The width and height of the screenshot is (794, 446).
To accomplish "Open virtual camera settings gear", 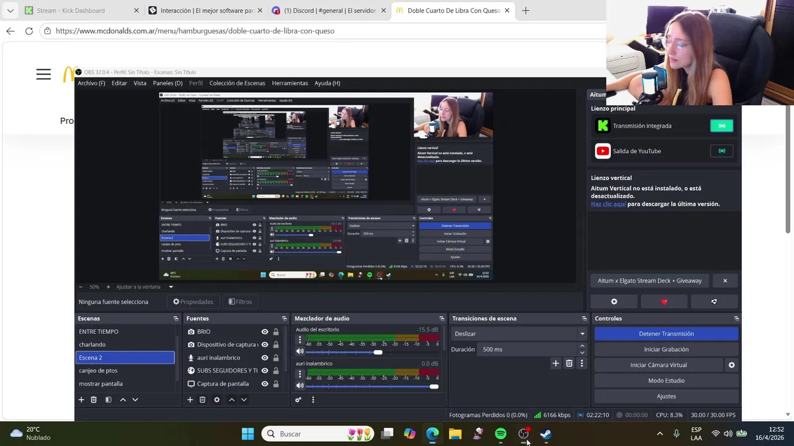I will click(731, 365).
